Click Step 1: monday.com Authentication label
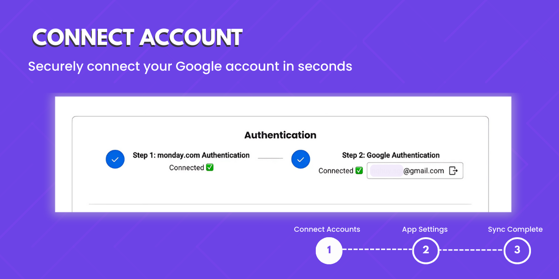Image resolution: width=559 pixels, height=279 pixels. coord(191,155)
